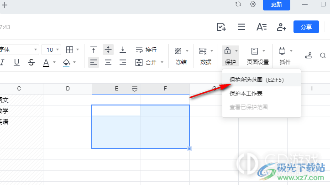Open the settings gear icon
The width and height of the screenshot is (330, 185).
(x=253, y=4)
